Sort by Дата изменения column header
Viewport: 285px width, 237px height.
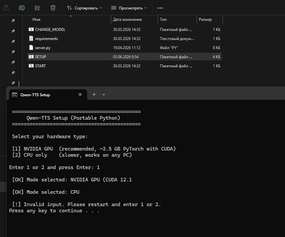point(127,20)
